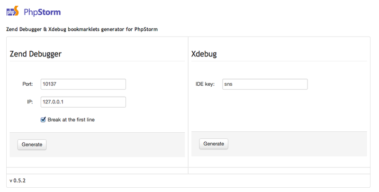Click the PhpStorm wordmark text
379x192 pixels.
(x=42, y=12)
